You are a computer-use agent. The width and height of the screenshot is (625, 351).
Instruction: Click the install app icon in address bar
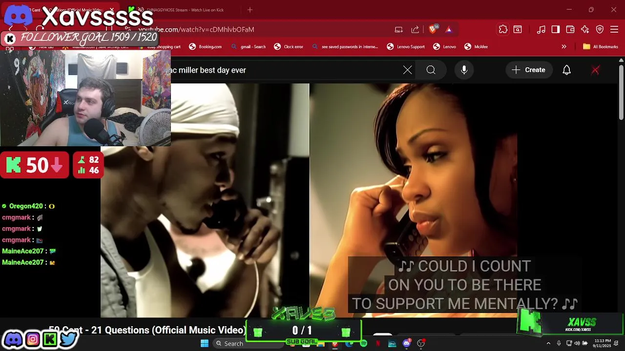coord(399,29)
